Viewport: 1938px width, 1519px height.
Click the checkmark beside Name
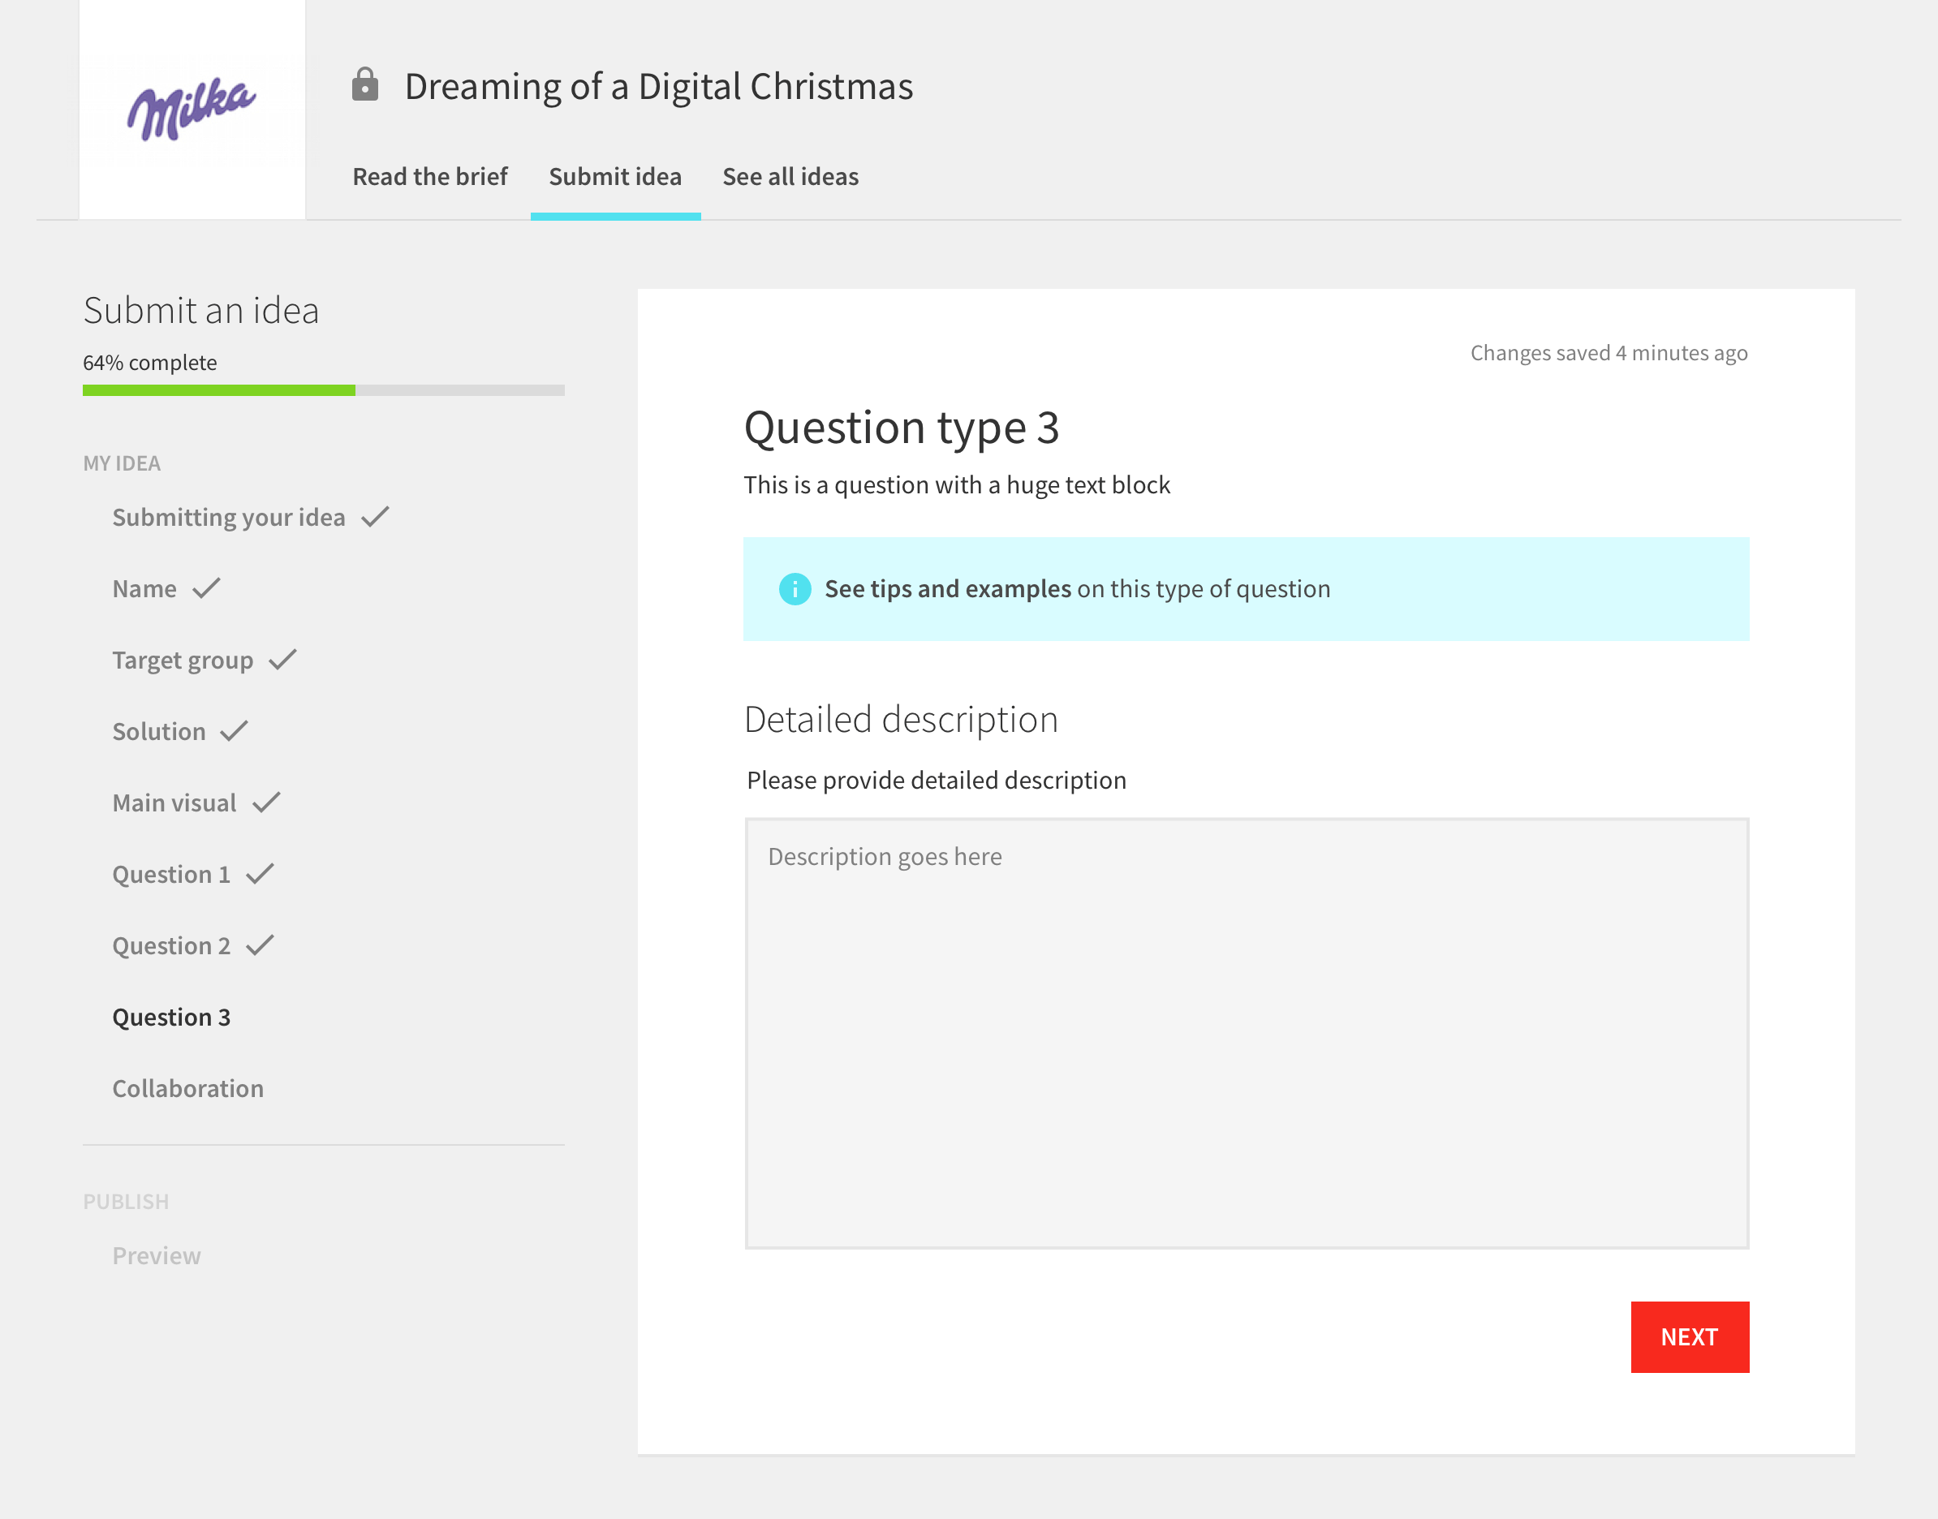click(x=206, y=587)
